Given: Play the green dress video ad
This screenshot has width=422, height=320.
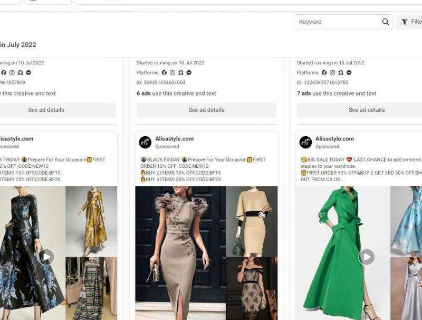Looking at the screenshot, I should click(366, 257).
